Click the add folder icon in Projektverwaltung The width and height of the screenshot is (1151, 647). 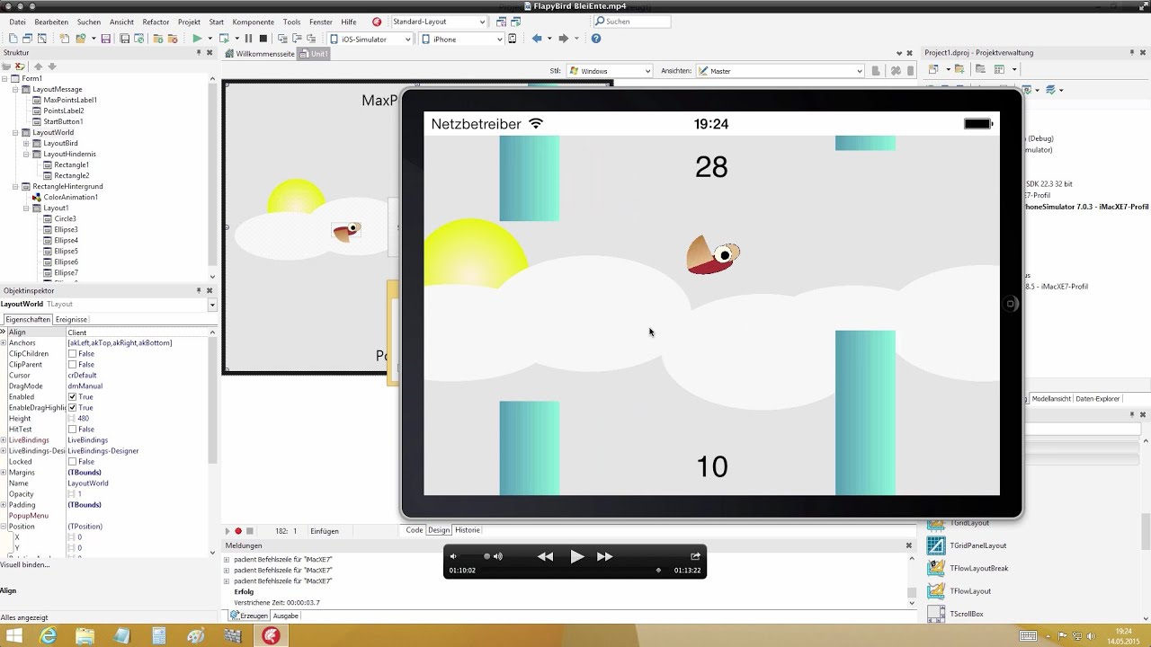959,69
